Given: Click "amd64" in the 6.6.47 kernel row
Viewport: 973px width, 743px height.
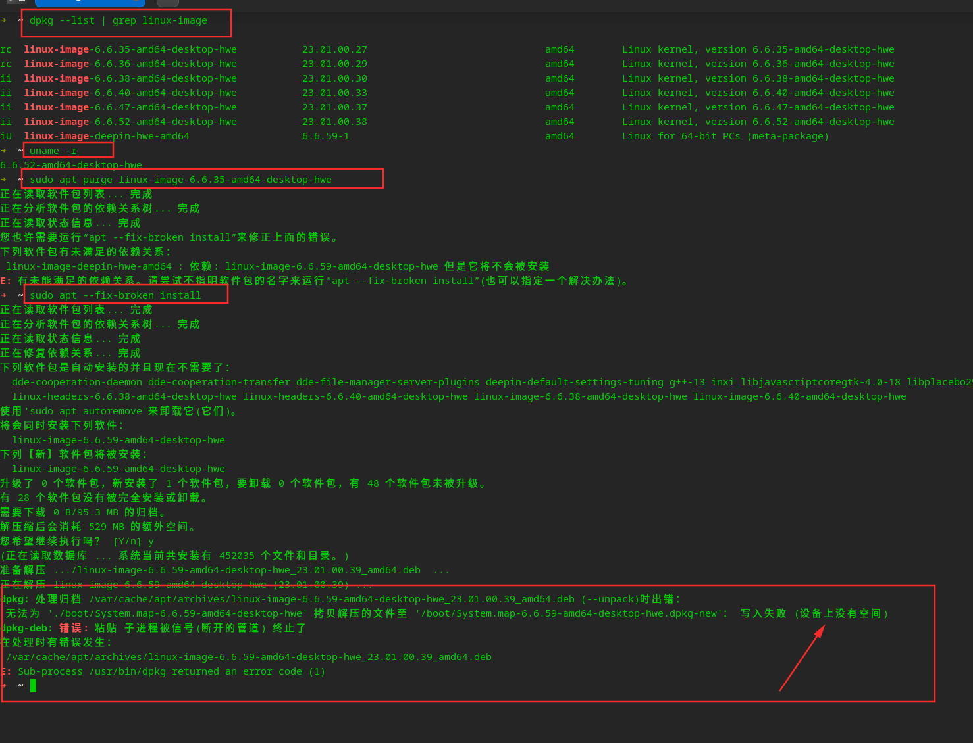Looking at the screenshot, I should (x=560, y=107).
